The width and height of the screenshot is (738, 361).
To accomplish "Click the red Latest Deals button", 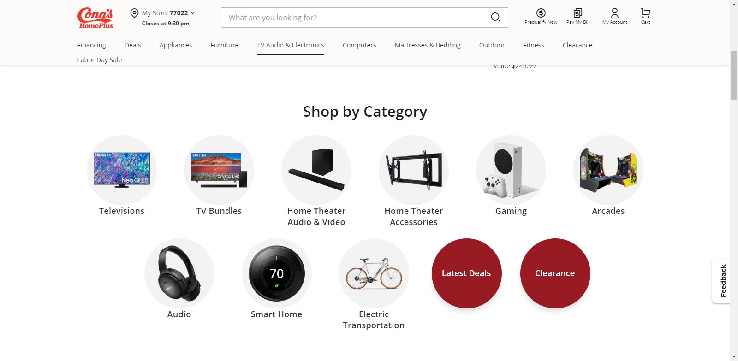I will tap(466, 273).
